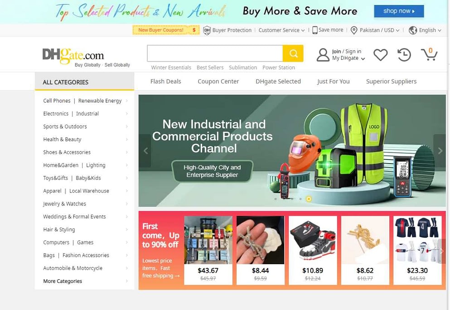
Task: Select the highlighted carousel indicator dot
Action: tap(309, 199)
